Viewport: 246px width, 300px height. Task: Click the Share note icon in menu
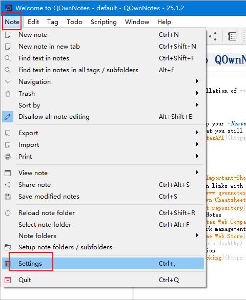[8, 185]
